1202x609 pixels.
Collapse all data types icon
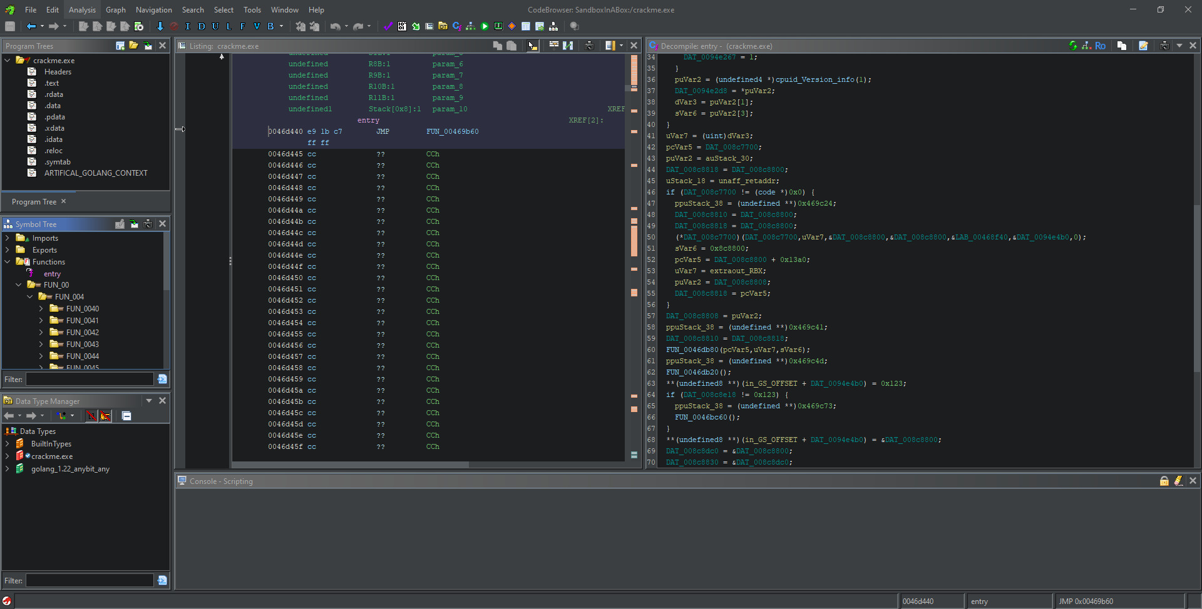[x=126, y=416]
